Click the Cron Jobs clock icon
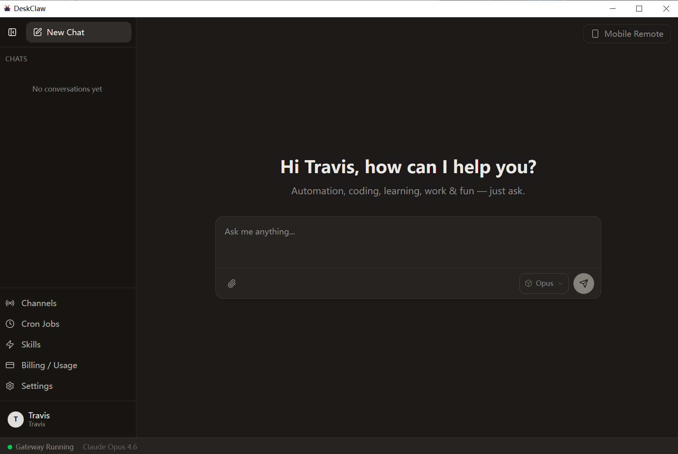The height and width of the screenshot is (454, 678). tap(10, 324)
